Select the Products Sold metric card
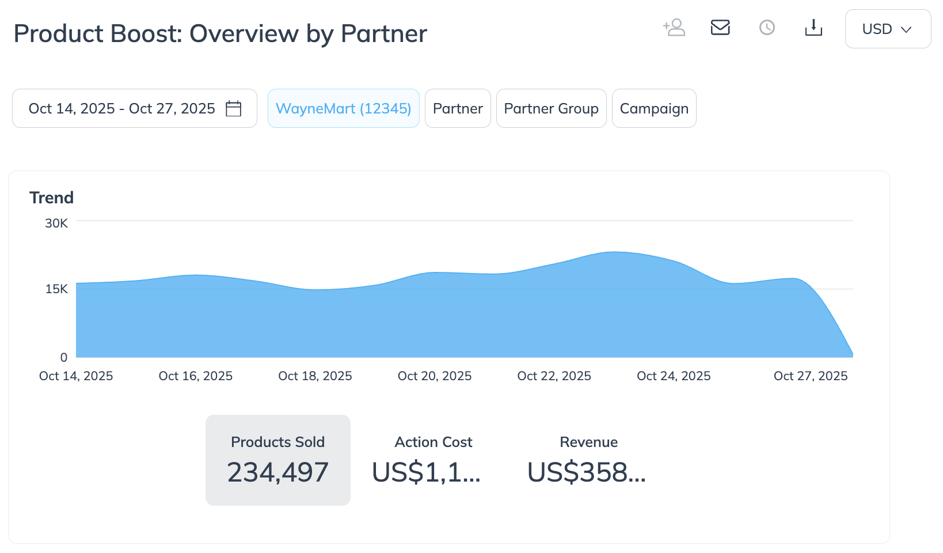The width and height of the screenshot is (943, 553). (278, 460)
